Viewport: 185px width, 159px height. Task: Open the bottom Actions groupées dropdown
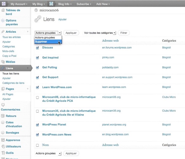point(48,153)
